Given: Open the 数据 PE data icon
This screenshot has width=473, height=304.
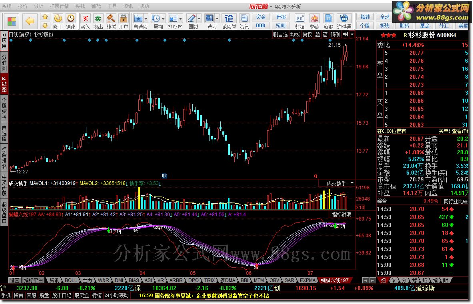Looking at the screenshot, I should [299, 22].
